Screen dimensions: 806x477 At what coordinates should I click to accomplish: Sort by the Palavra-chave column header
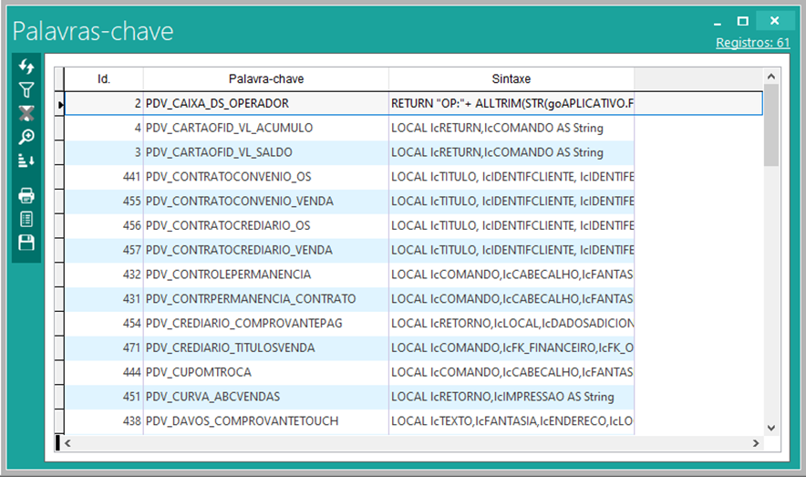click(x=265, y=79)
